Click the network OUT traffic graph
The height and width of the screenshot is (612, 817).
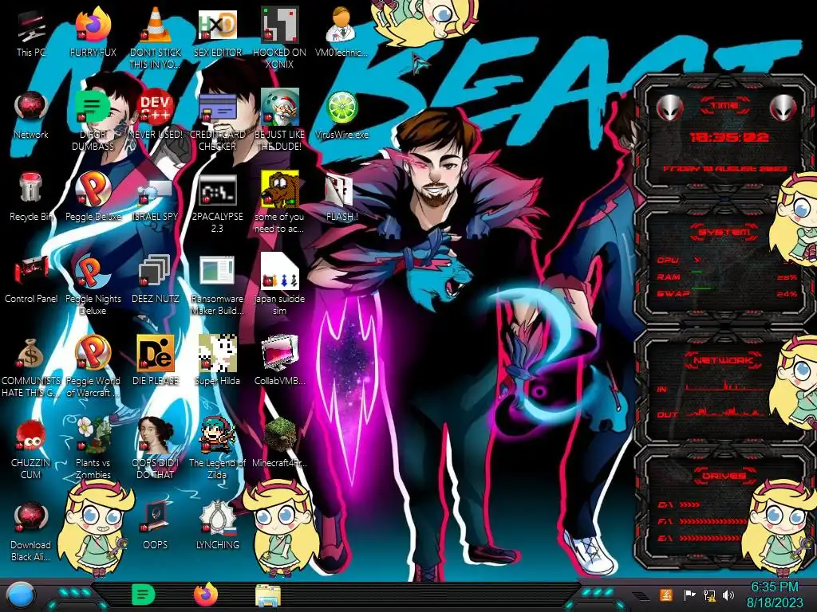725,411
